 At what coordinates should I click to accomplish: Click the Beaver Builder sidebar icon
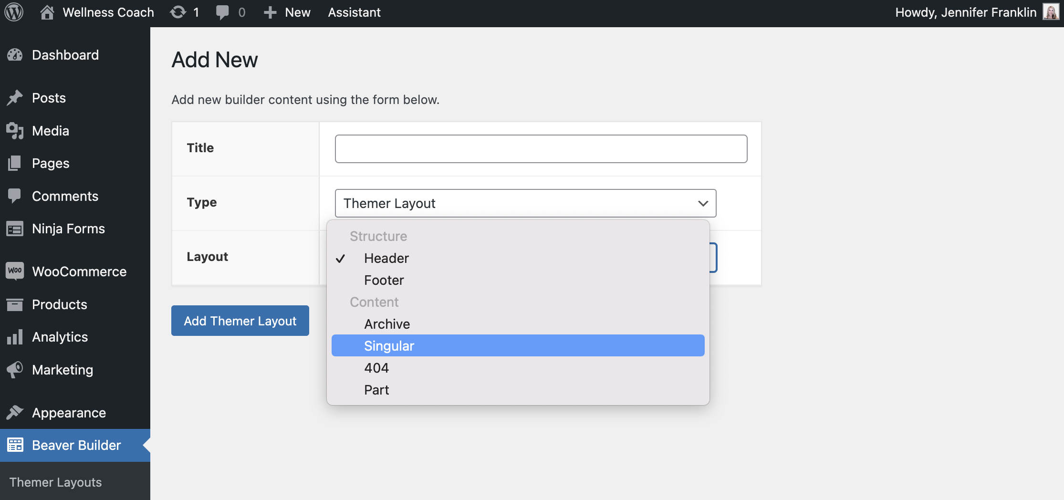click(15, 445)
